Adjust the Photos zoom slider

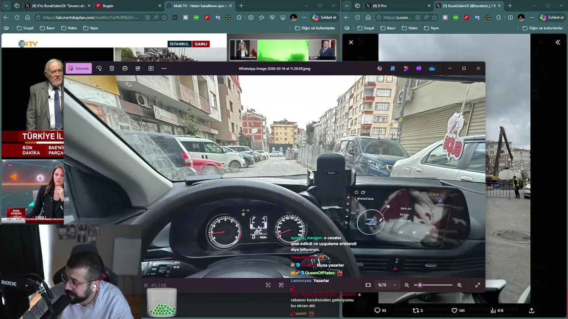[x=433, y=285]
